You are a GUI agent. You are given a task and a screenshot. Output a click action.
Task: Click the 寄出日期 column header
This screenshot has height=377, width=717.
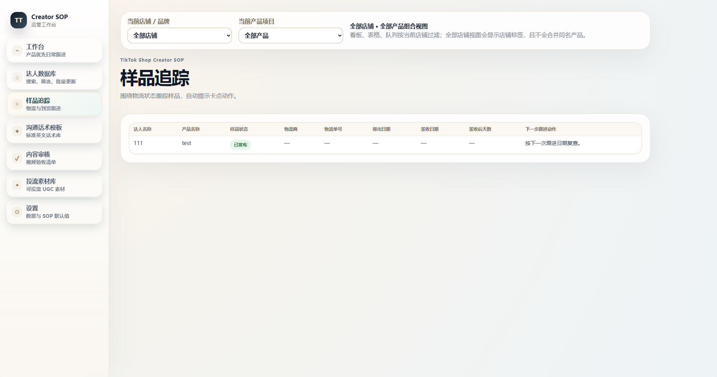[x=381, y=129]
